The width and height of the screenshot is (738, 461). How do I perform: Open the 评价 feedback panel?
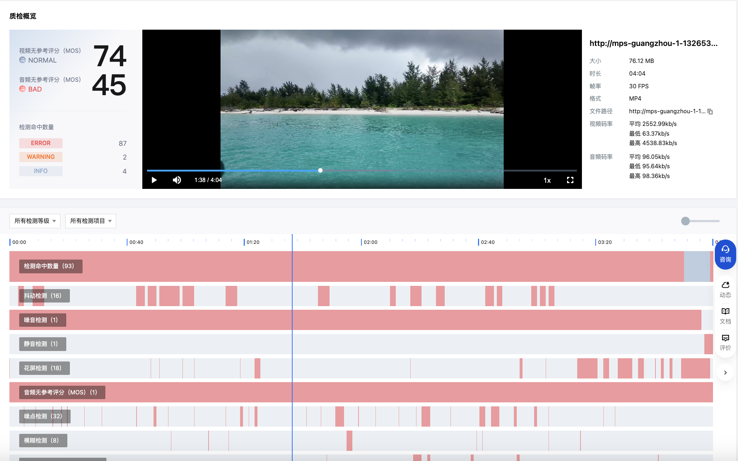pyautogui.click(x=725, y=342)
